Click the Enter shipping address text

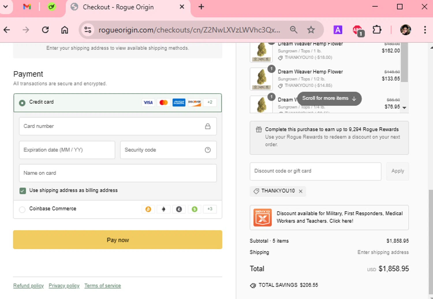click(x=383, y=252)
